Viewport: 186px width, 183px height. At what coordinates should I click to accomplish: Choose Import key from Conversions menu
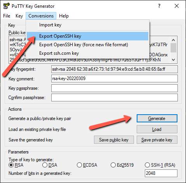(87, 25)
